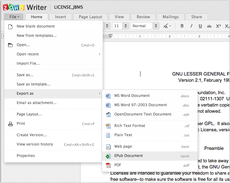Export as Rich Text Format
This screenshot has width=230, height=183.
150,126
